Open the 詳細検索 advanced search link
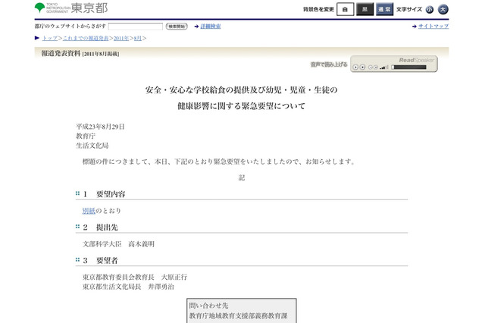 (x=211, y=27)
